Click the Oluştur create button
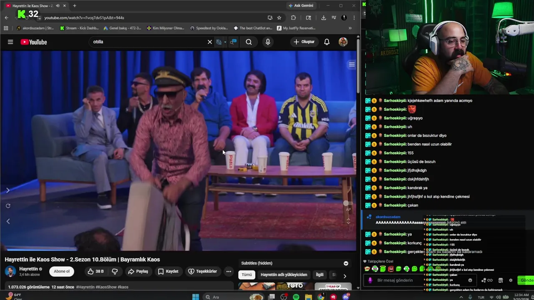This screenshot has height=300, width=534. (304, 42)
